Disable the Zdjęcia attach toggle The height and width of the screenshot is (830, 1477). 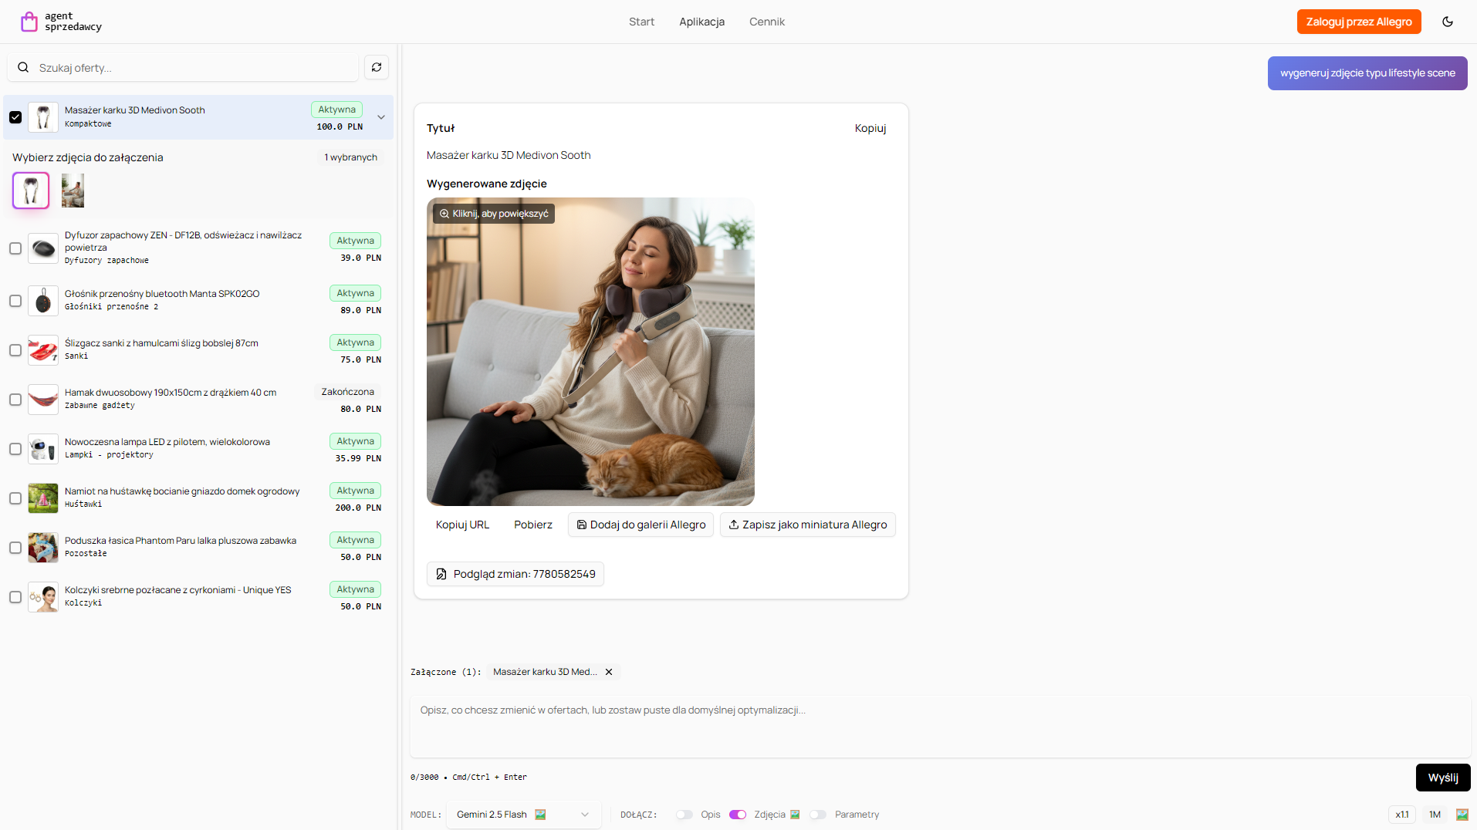click(x=738, y=815)
